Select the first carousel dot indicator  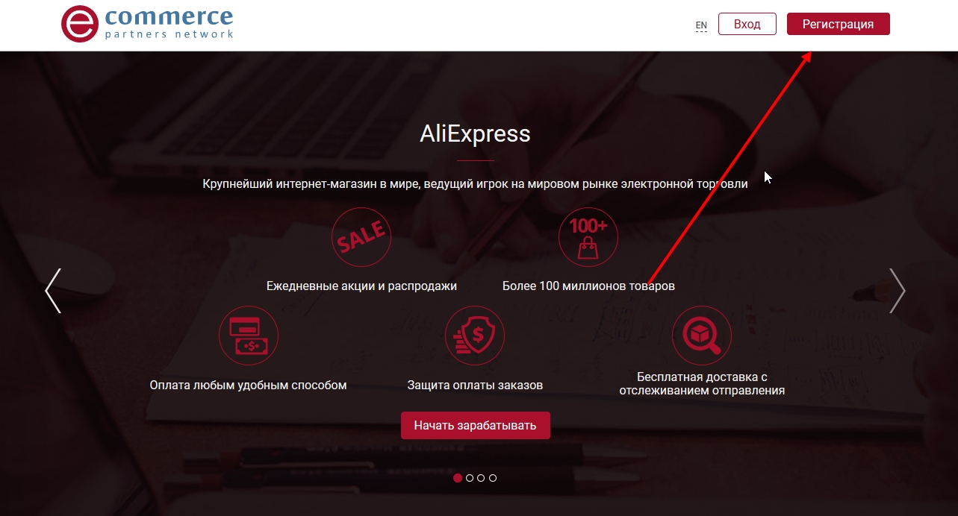(458, 478)
